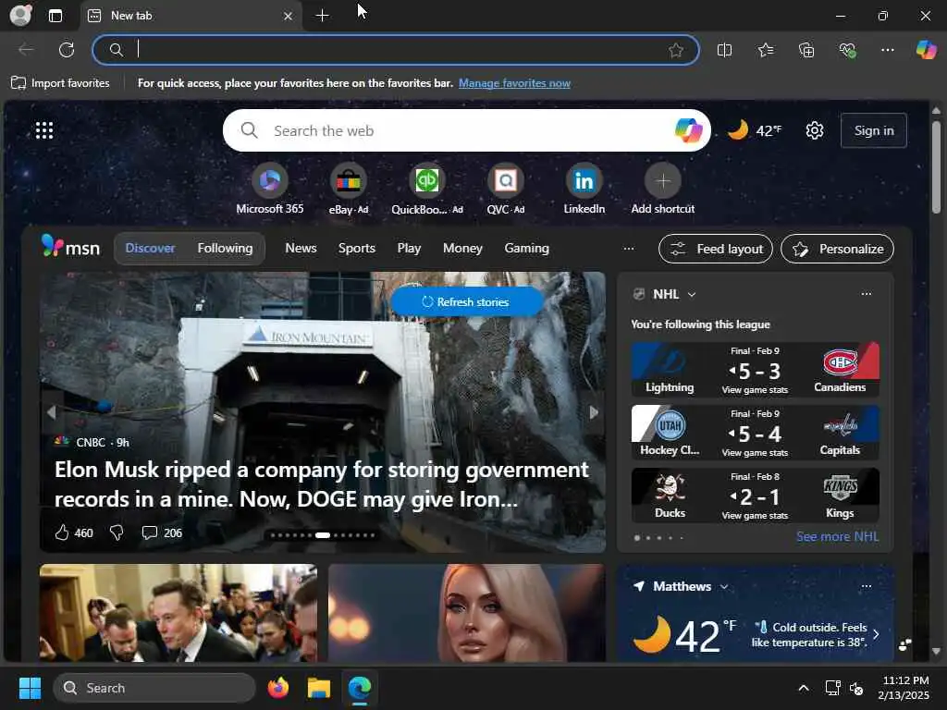Viewport: 947px width, 710px height.
Task: Select the Discover tab
Action: click(x=150, y=248)
